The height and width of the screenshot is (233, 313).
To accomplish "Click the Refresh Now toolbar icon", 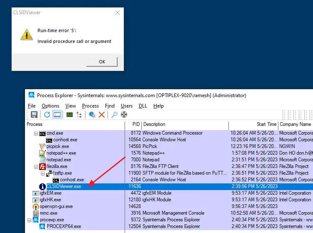I will (x=47, y=115).
